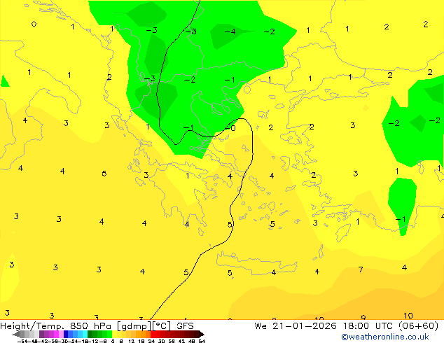Viewport: 444px width, 343px height.
Task: Pick the bright red swatch in the color legend
Action: tap(153, 334)
